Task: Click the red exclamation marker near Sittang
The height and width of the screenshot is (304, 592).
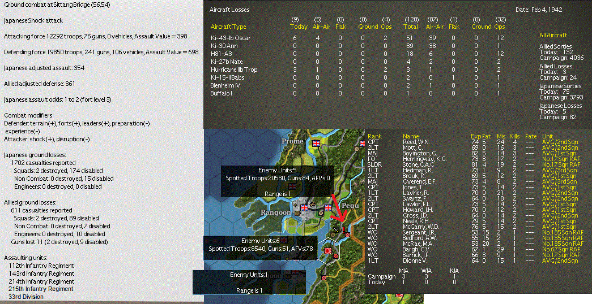Action: point(344,230)
